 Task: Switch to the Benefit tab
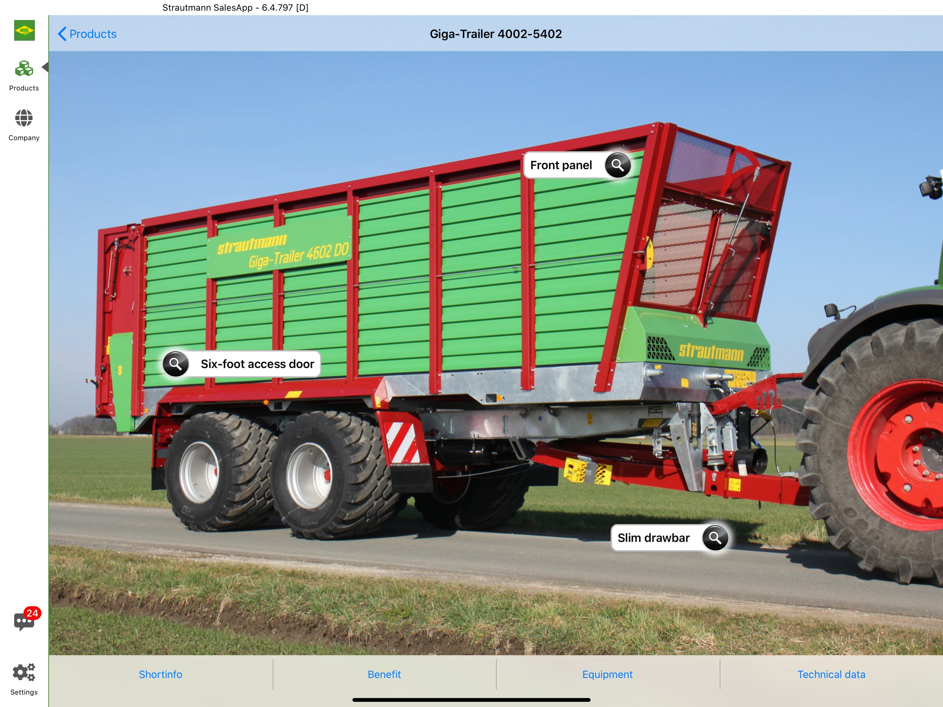coord(384,674)
